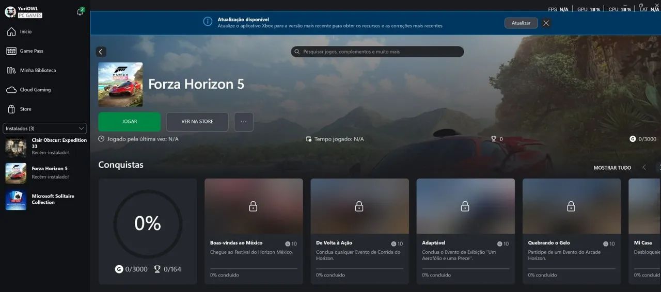This screenshot has height=292, width=661.
Task: Click the Forza Horizon 5 cover art
Action: tap(120, 85)
